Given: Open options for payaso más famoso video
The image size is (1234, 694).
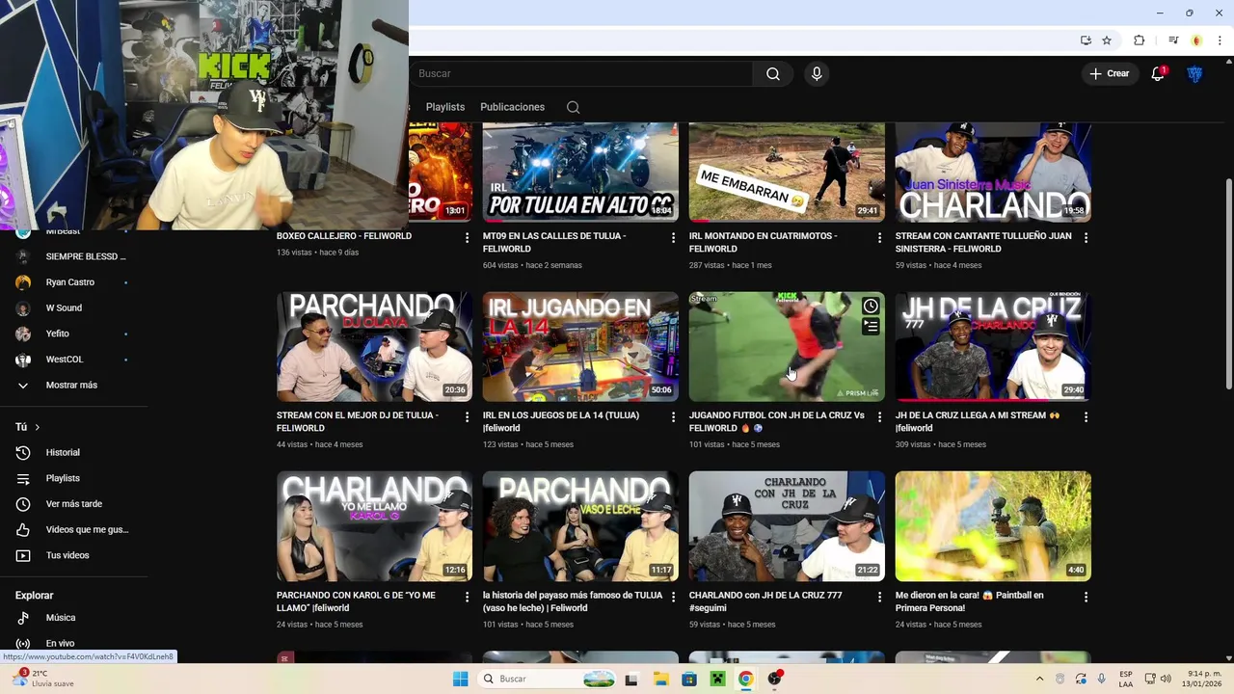Looking at the screenshot, I should (x=673, y=597).
